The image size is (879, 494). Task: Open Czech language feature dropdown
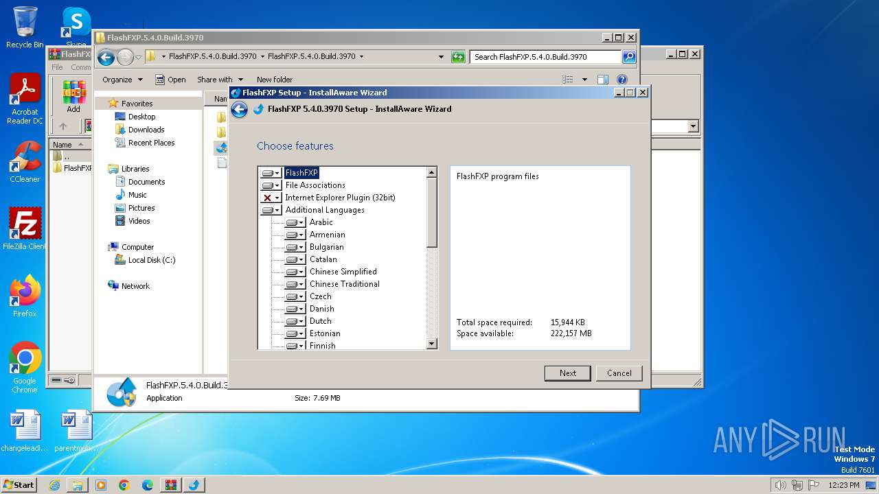pos(295,296)
